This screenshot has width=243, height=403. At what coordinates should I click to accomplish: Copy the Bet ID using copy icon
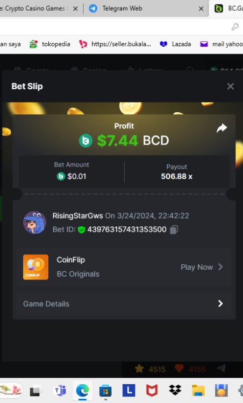(174, 229)
